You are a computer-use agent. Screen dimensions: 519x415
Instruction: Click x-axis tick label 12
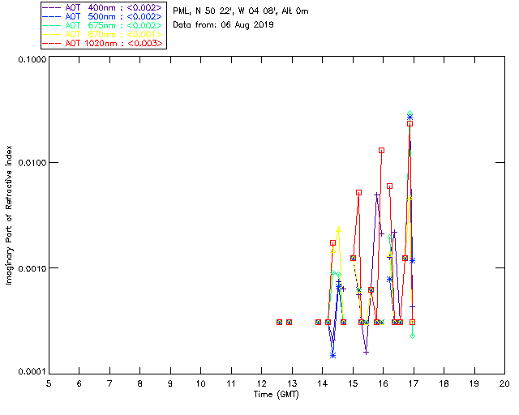coord(261,383)
